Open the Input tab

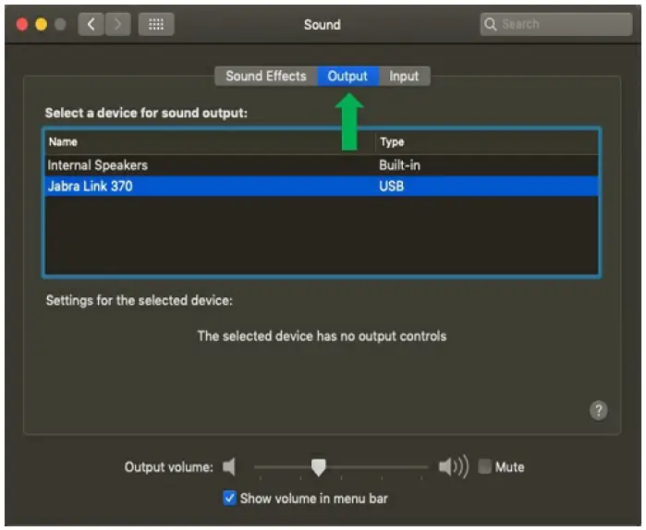point(404,77)
